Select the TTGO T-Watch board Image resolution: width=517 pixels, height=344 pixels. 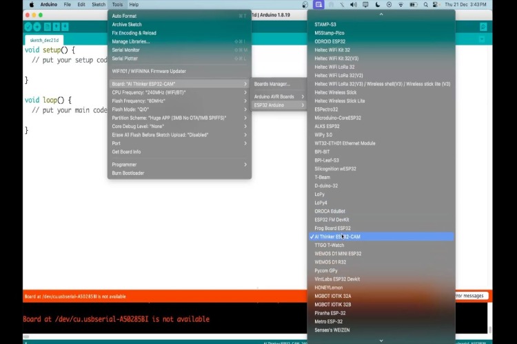click(x=381, y=245)
